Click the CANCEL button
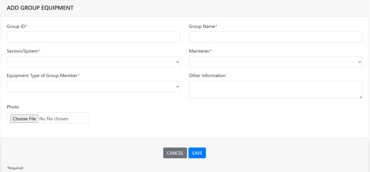370x172 pixels. (175, 153)
